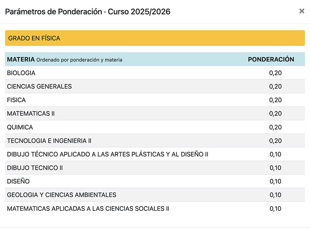Select the BIOLOGIA row
The width and height of the screenshot is (310, 233).
(x=21, y=73)
